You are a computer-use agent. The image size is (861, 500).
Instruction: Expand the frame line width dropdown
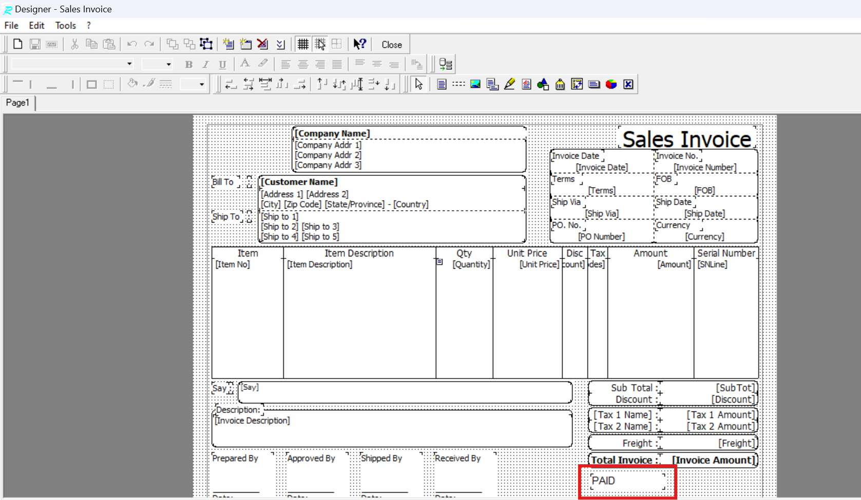click(201, 84)
